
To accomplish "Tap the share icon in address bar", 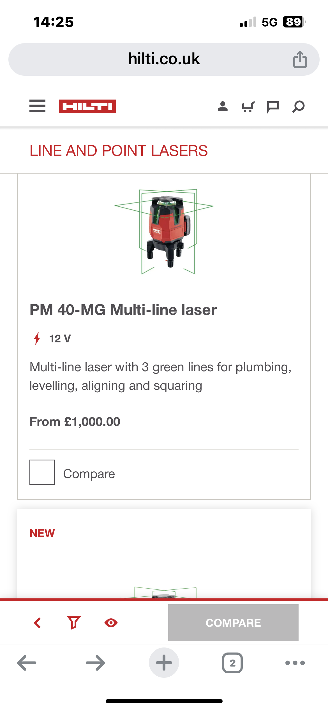I will 300,59.
